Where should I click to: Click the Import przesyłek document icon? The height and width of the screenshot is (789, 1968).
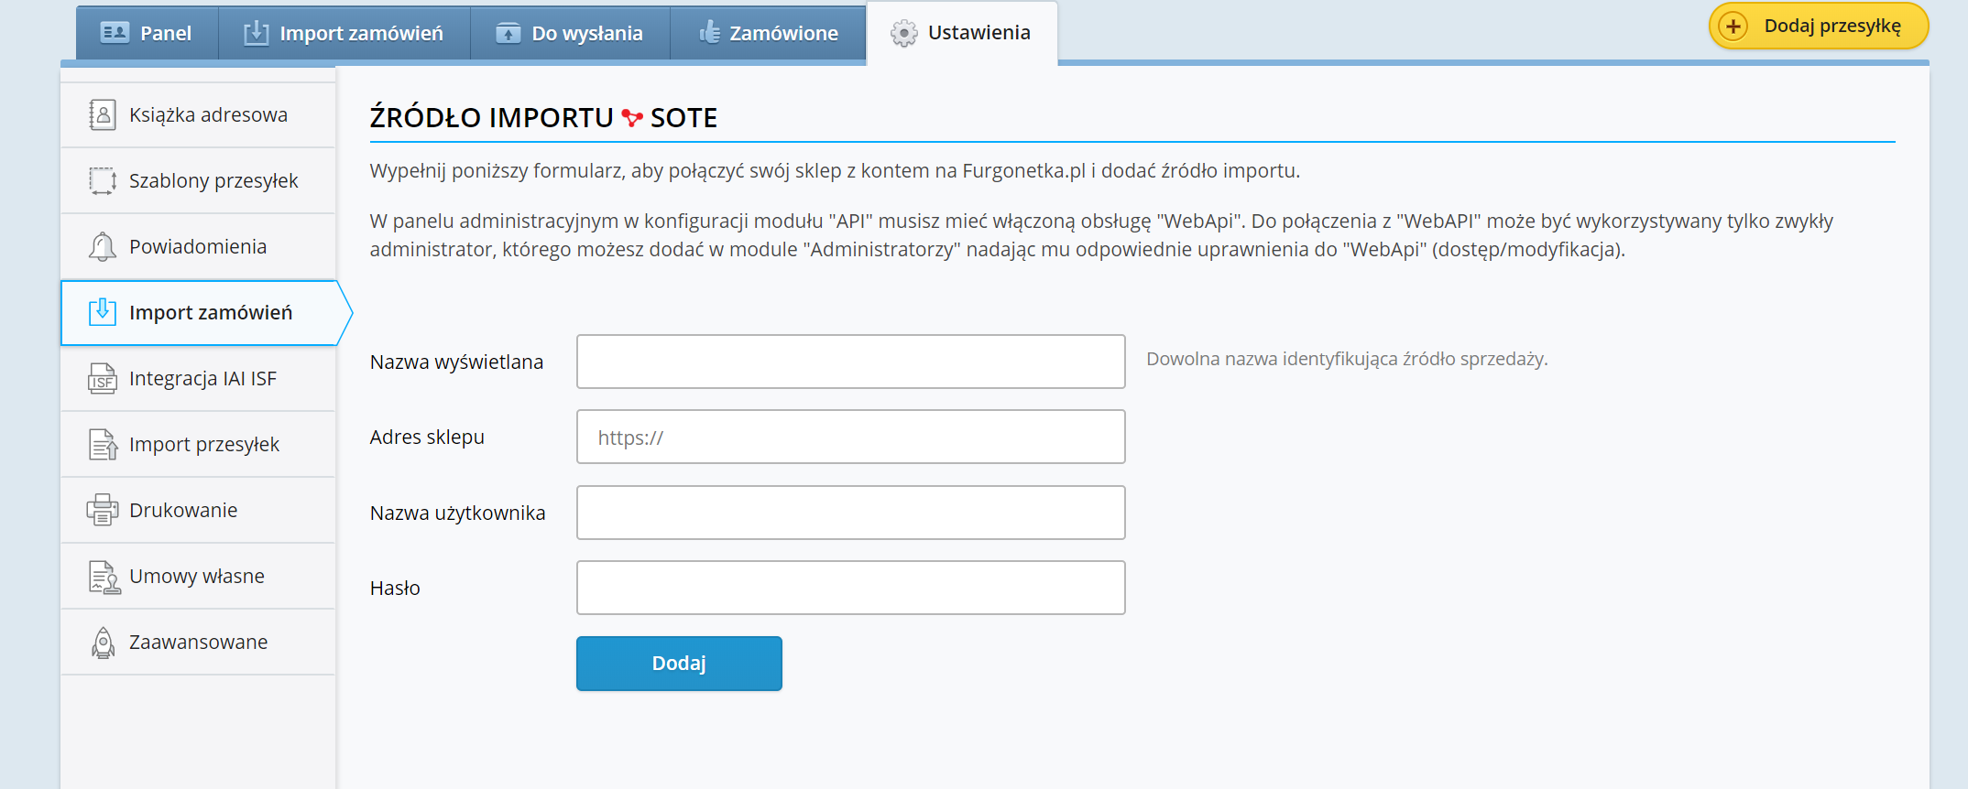click(103, 445)
